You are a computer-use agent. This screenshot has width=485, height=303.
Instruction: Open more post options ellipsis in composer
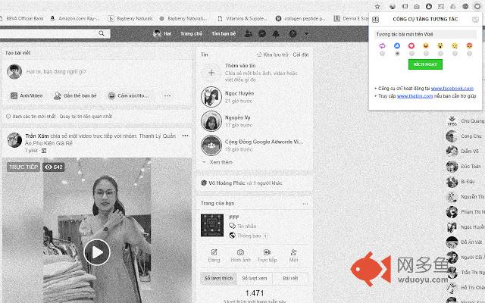(167, 96)
